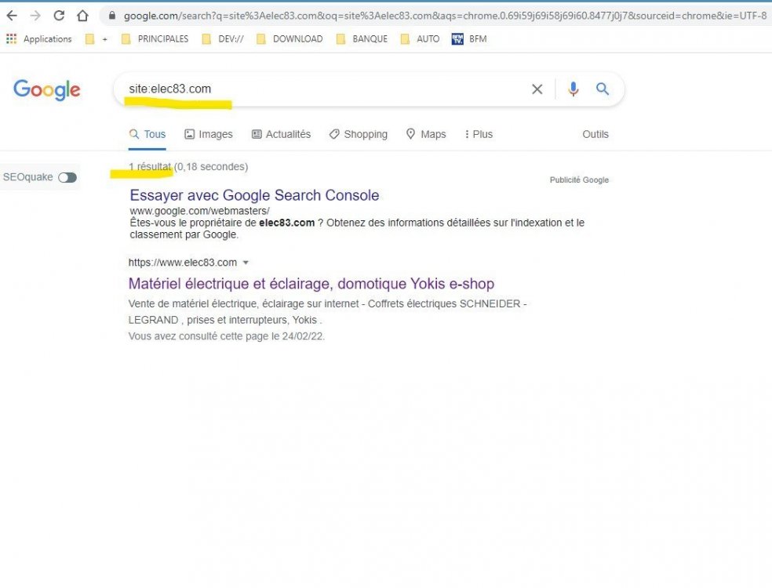Expand the Plus menu
The height and width of the screenshot is (588, 772).
478,134
